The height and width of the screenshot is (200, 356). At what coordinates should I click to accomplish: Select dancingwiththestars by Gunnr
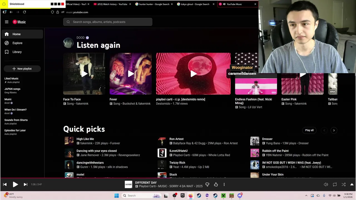pyautogui.click(x=90, y=163)
